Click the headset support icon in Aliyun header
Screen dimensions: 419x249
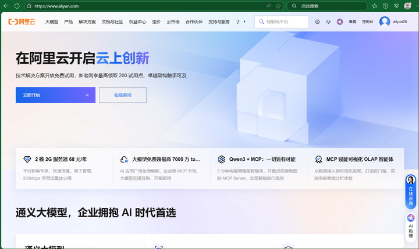pos(328,21)
